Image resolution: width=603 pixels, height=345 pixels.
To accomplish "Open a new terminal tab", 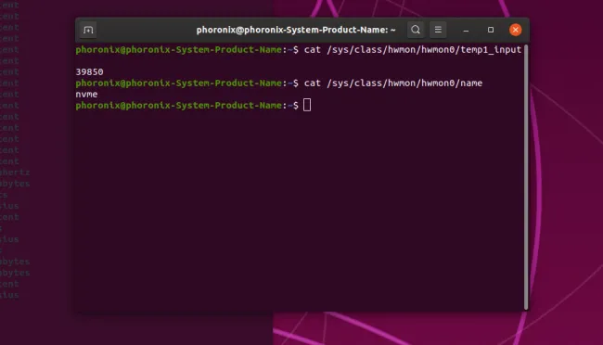I will pos(88,30).
